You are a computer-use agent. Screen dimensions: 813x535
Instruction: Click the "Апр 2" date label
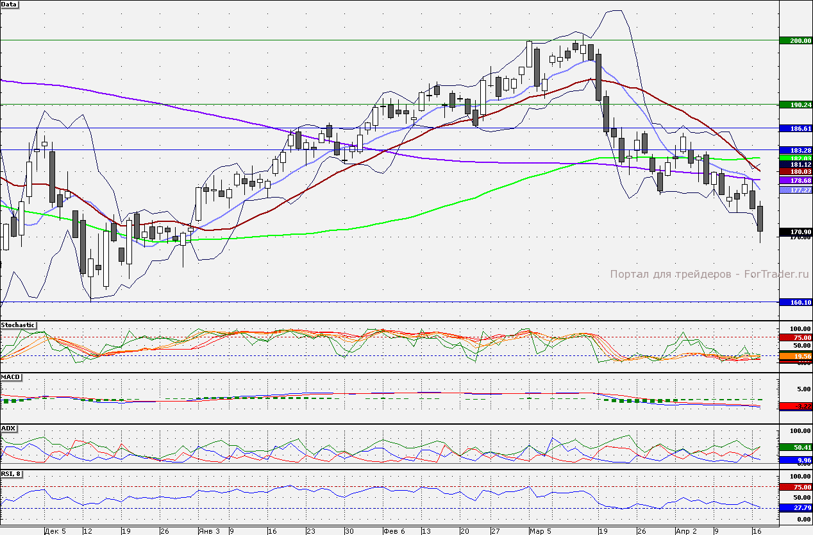coord(687,531)
